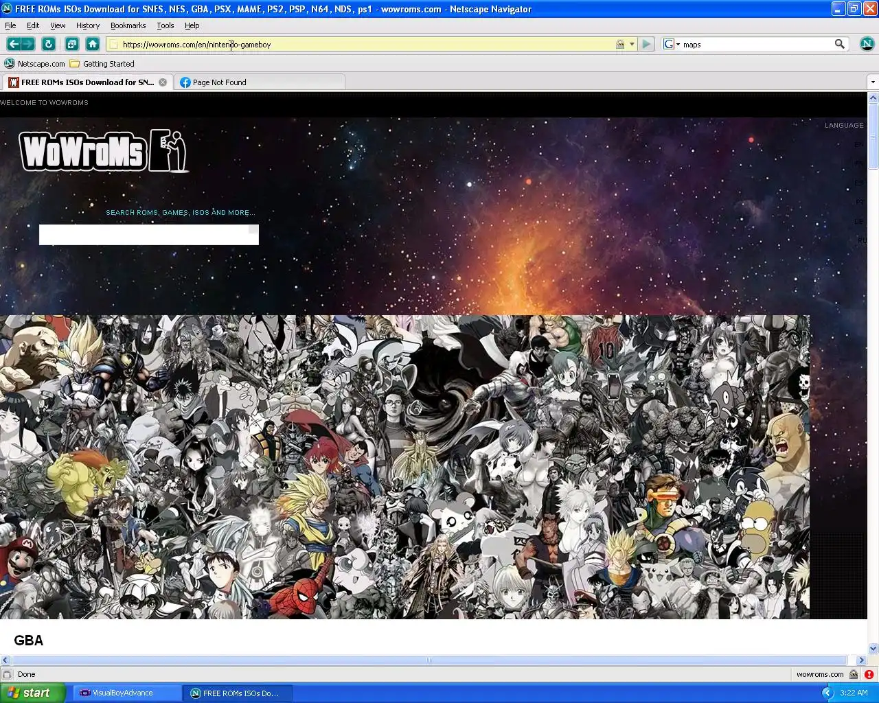The width and height of the screenshot is (879, 703).
Task: Click the Back navigation arrow
Action: [x=14, y=44]
